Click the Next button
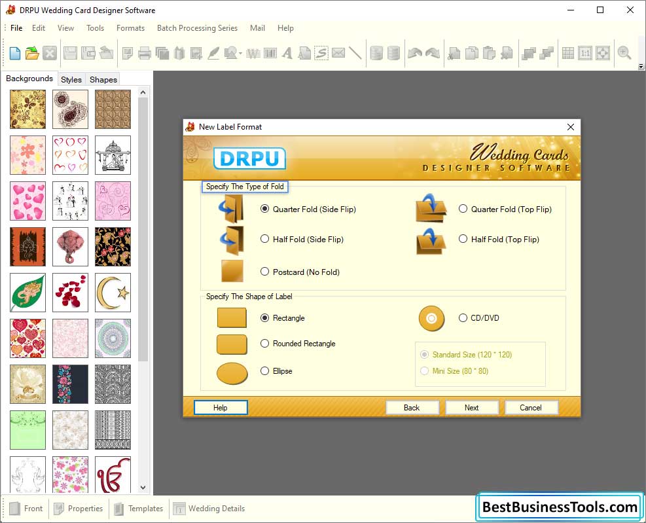The image size is (646, 523). [471, 408]
